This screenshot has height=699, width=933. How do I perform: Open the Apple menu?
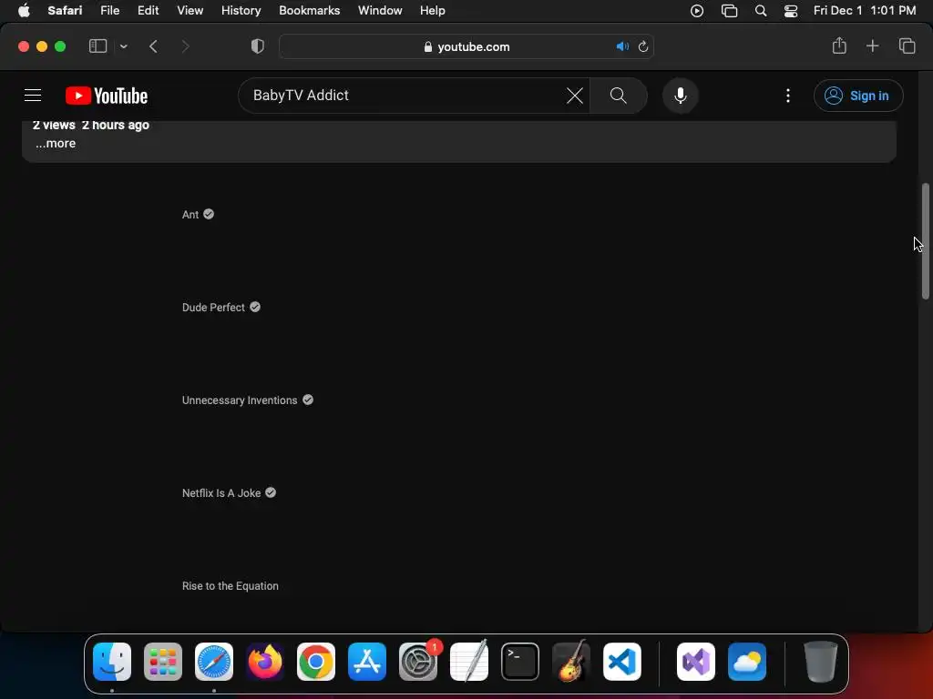click(x=24, y=11)
